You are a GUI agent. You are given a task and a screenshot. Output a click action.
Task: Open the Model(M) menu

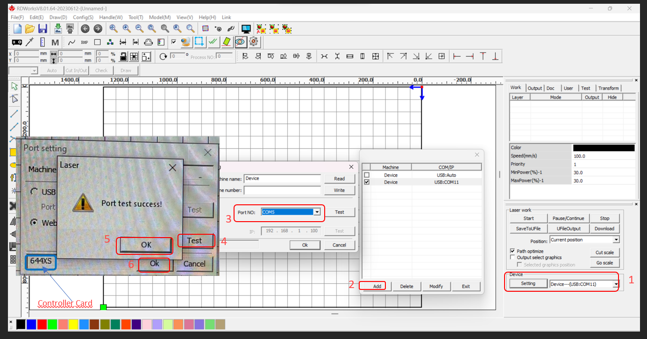160,17
